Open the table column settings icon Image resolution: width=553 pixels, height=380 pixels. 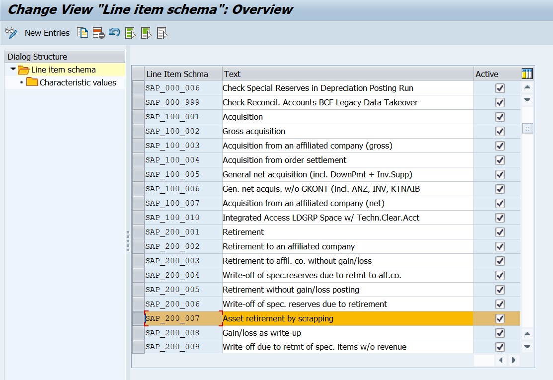527,74
